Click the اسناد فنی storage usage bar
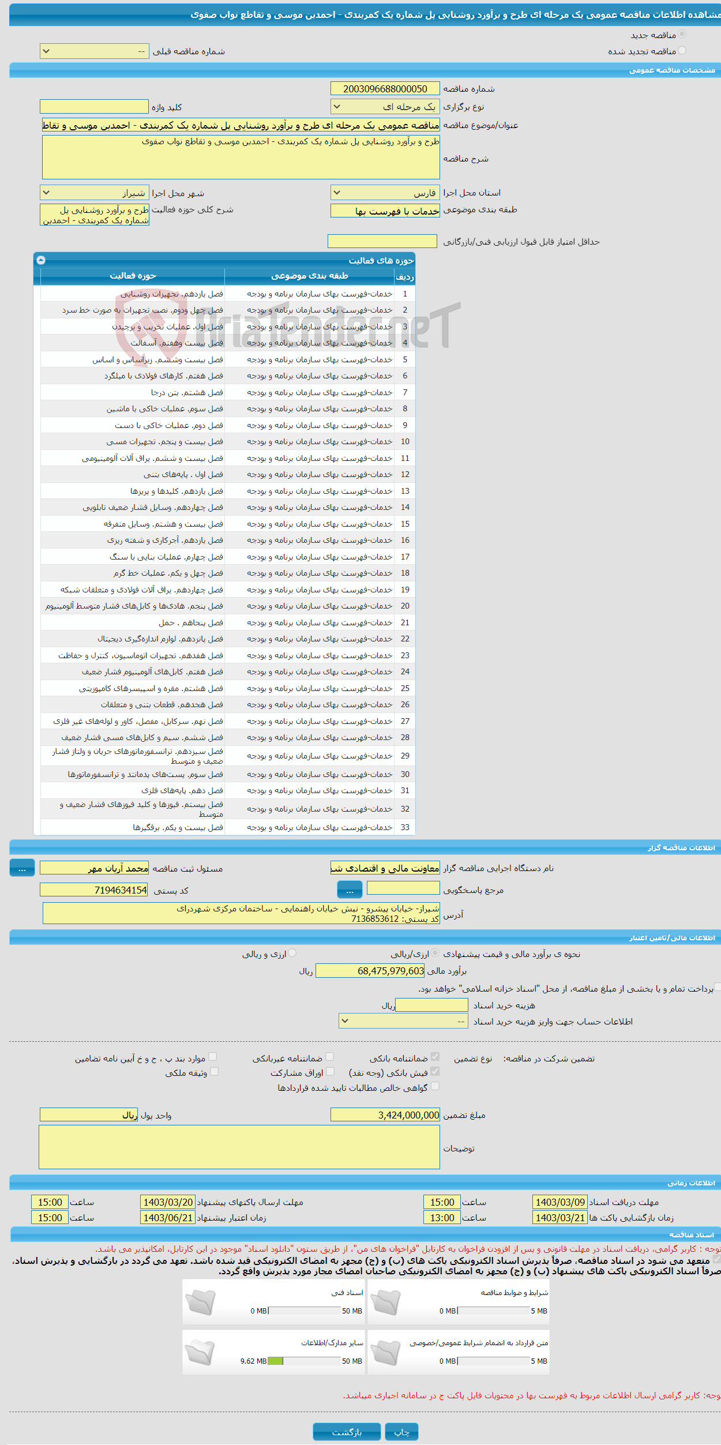The image size is (721, 1445). (x=305, y=1312)
